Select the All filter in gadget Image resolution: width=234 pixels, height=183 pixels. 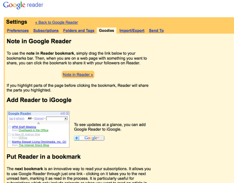point(30,118)
